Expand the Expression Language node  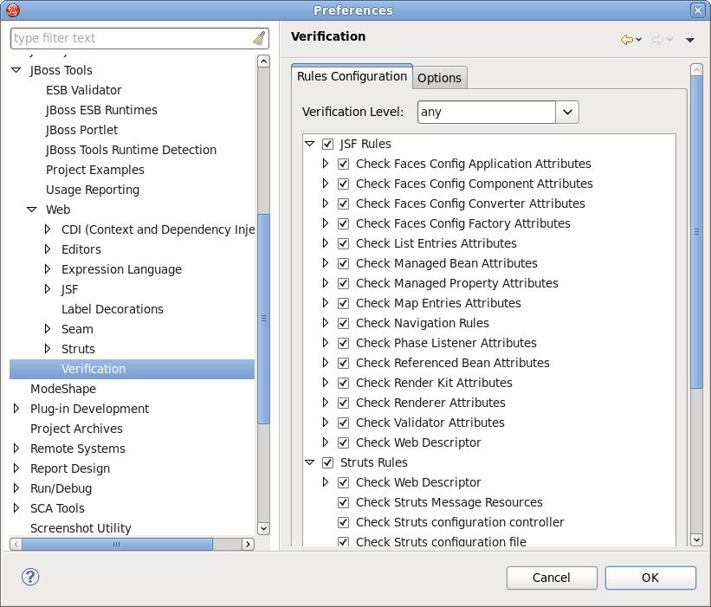[47, 269]
